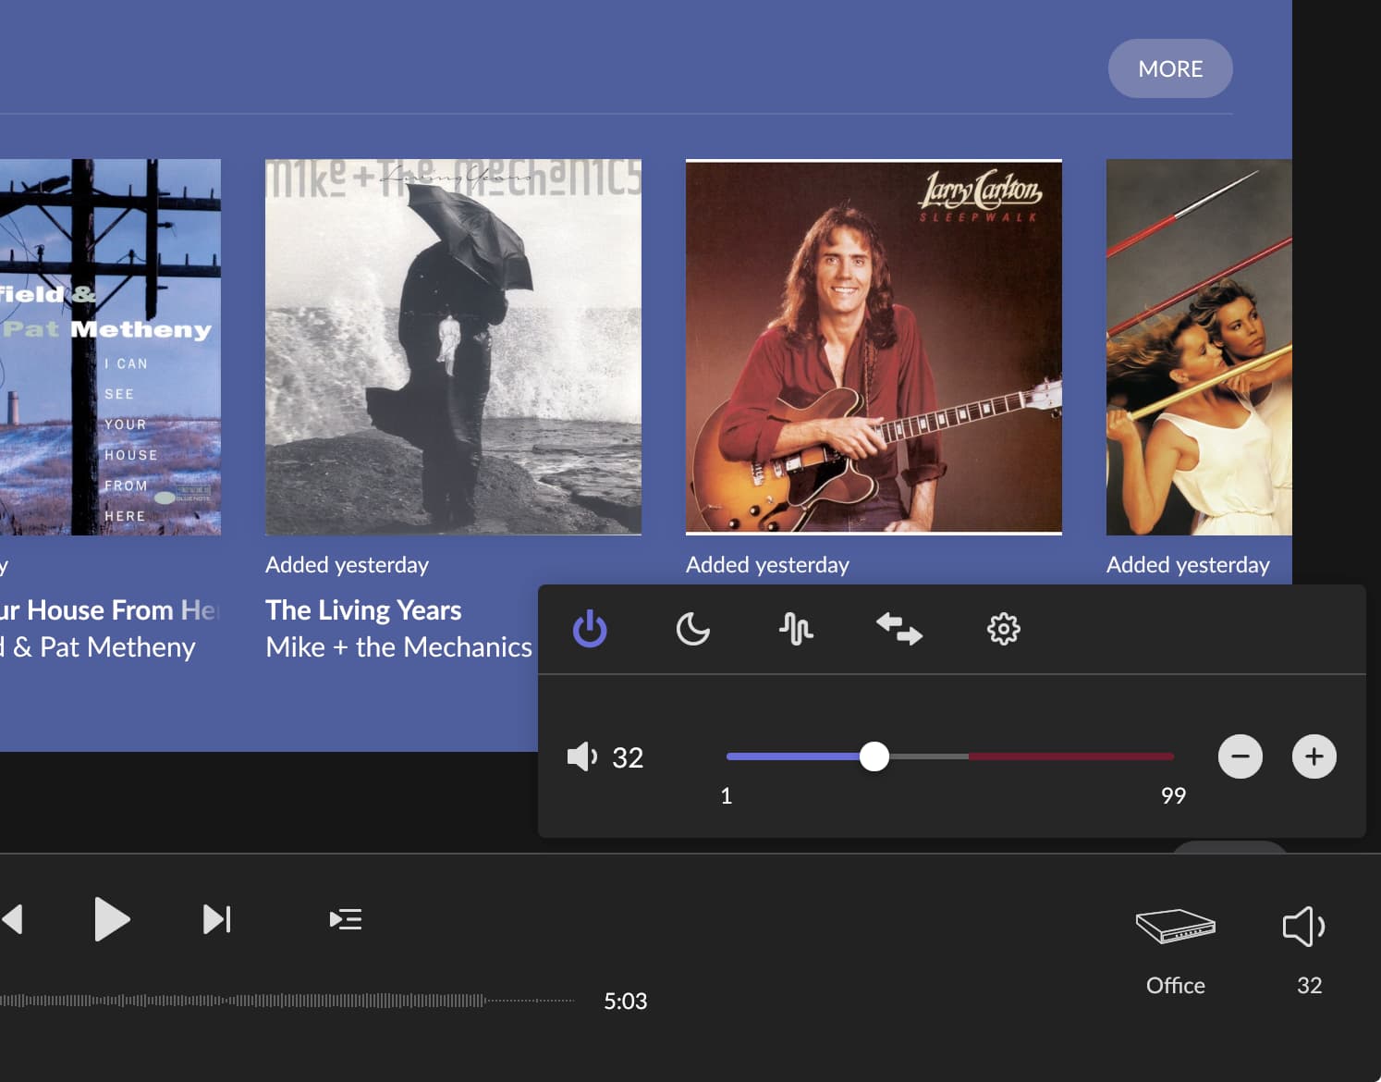Click Added yesterday under Living Years cover
Viewport: 1381px width, 1082px height.
[x=347, y=564]
